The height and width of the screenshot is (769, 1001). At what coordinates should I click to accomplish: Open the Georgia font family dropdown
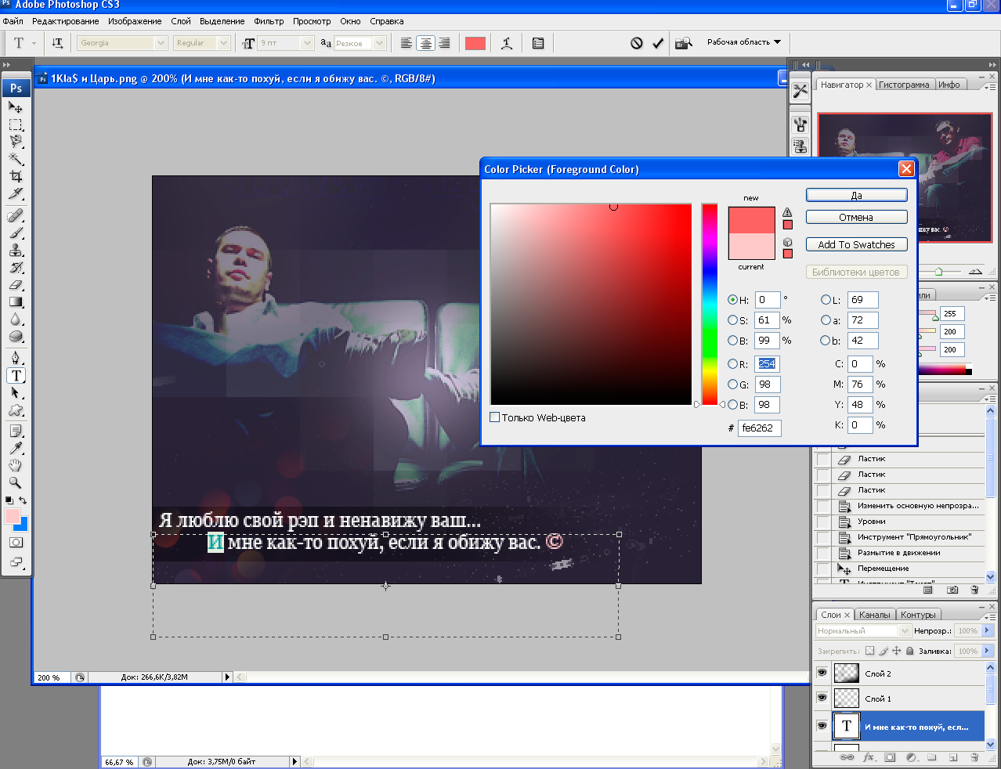click(x=161, y=43)
